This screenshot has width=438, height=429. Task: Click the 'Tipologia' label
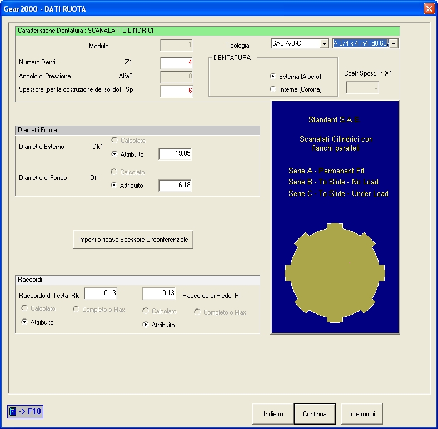[x=237, y=46]
